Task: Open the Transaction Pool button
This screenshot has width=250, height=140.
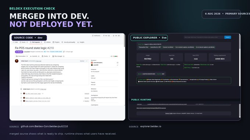Action: [143, 47]
